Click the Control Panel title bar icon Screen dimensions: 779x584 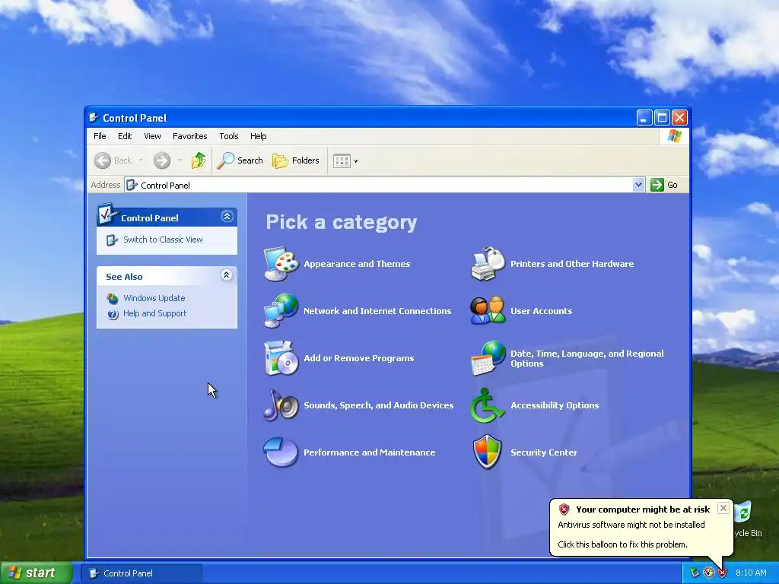pos(94,118)
